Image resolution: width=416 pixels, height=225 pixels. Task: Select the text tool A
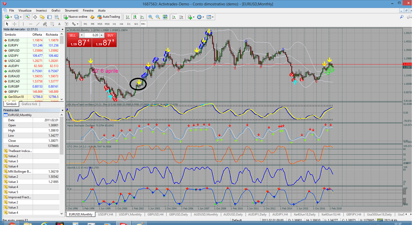point(59,24)
